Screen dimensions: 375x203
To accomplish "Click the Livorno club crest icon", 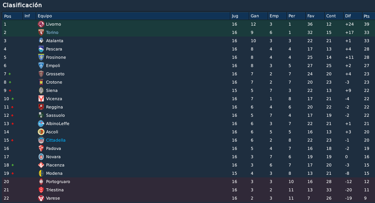I will [x=41, y=24].
